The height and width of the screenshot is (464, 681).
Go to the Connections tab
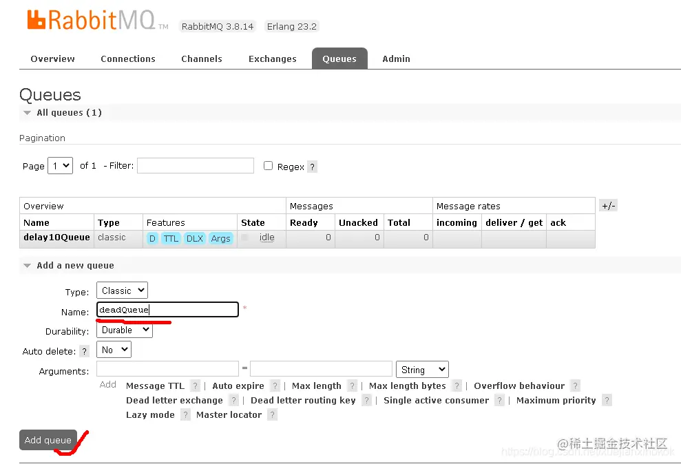(x=128, y=59)
